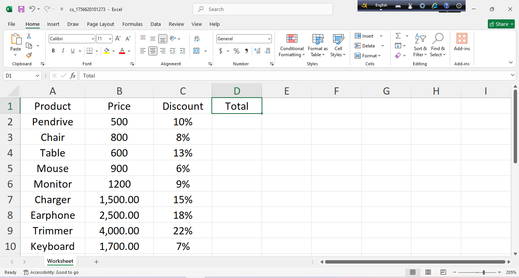Open the Formulas ribbon tab
Image resolution: width=519 pixels, height=278 pixels.
click(x=132, y=24)
